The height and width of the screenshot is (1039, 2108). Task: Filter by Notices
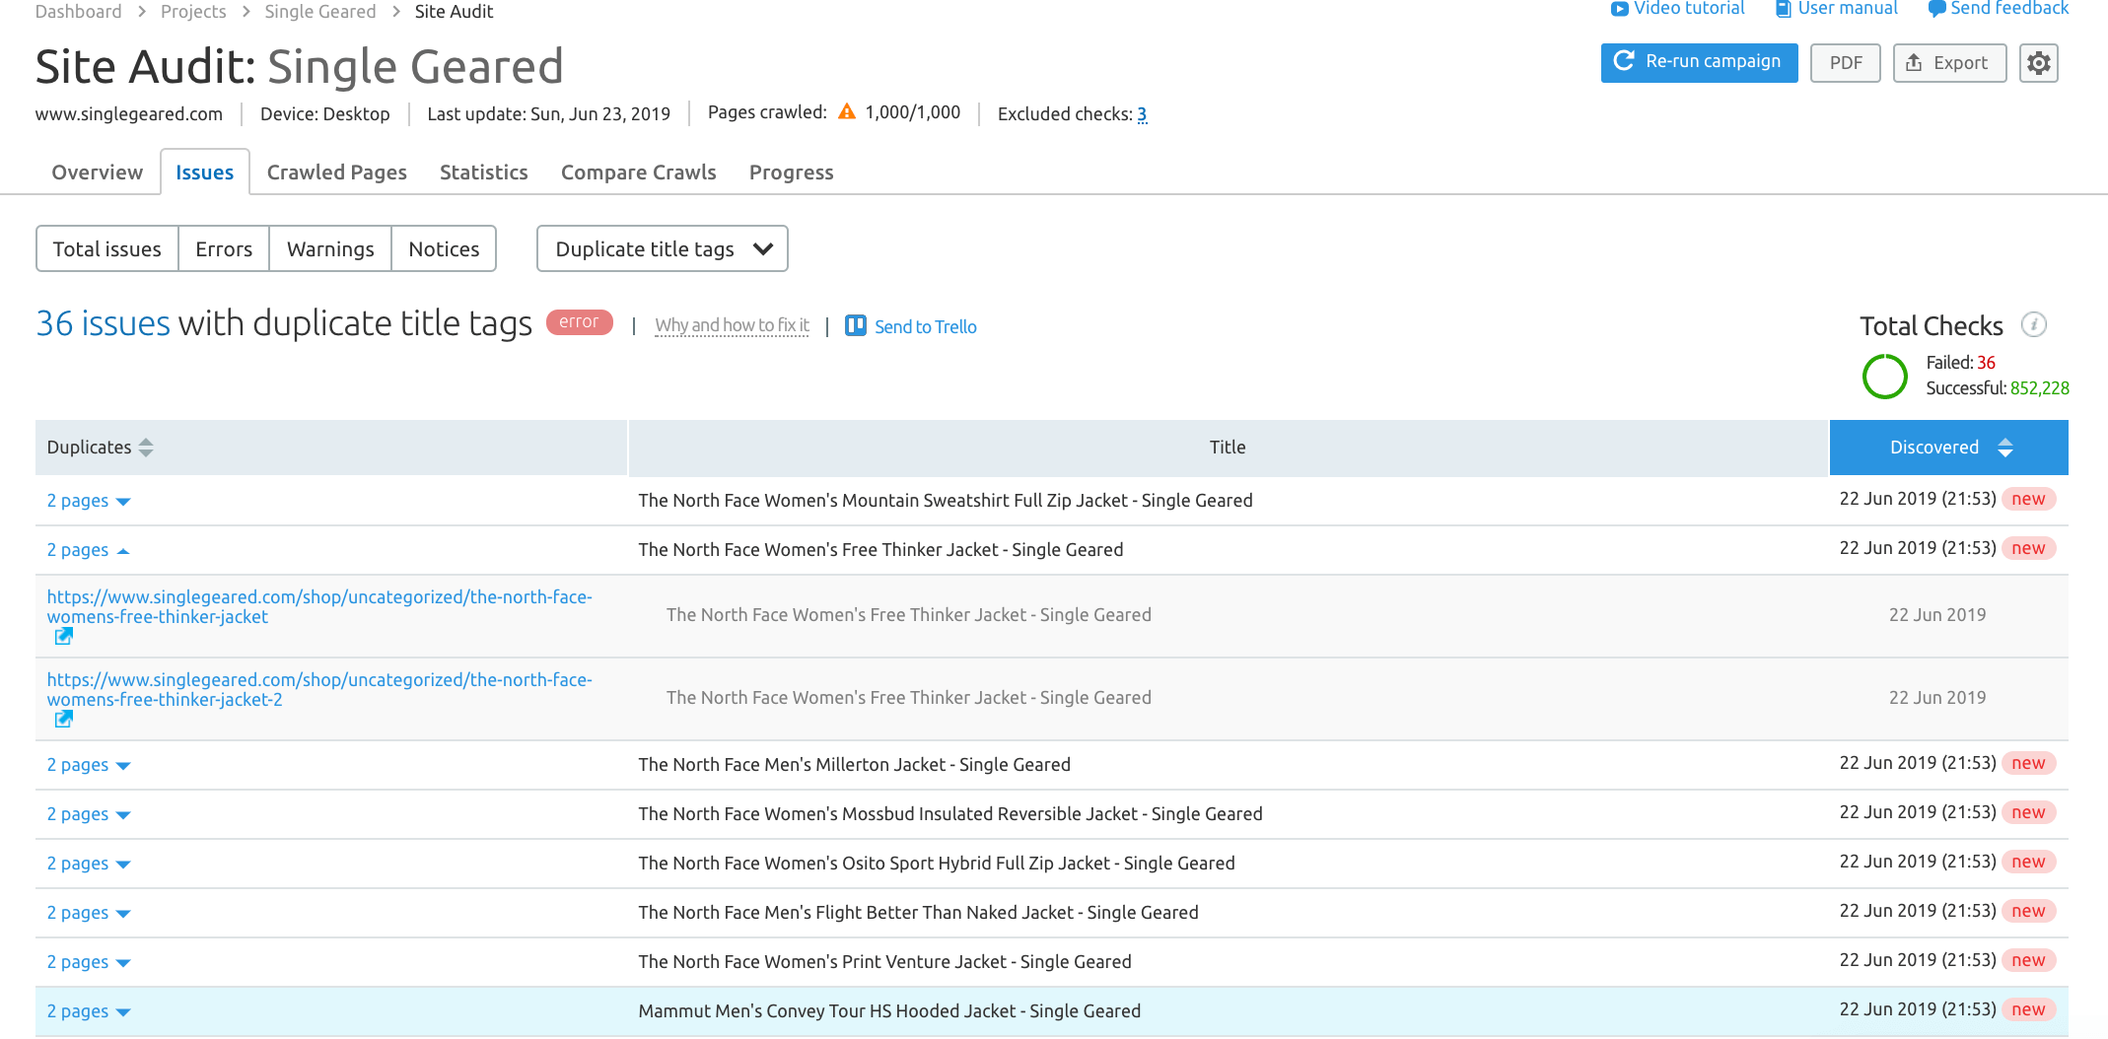coord(444,248)
